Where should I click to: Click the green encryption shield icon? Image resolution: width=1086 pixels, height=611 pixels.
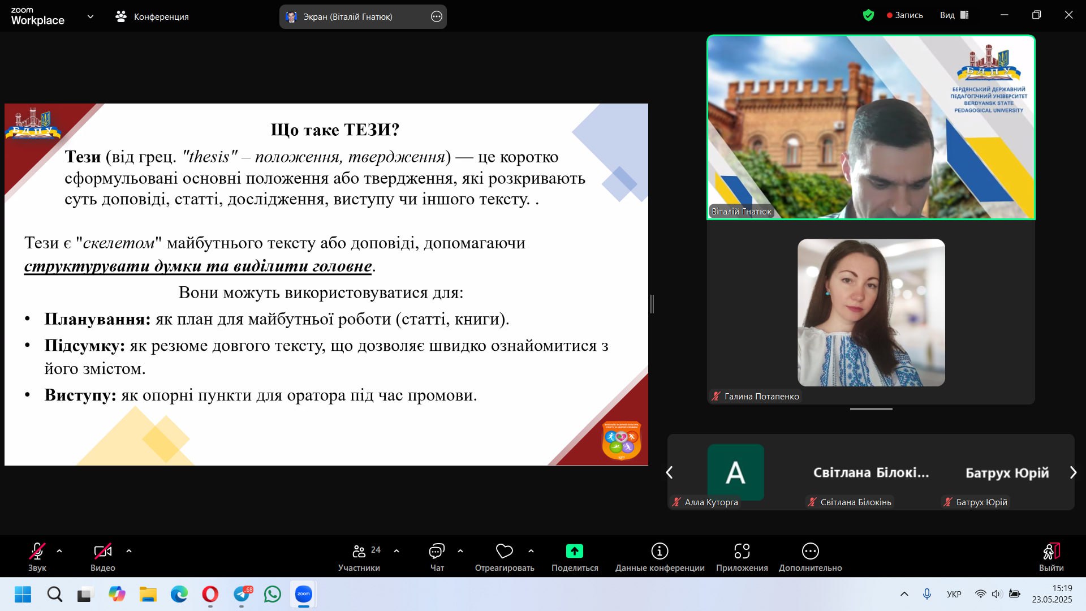[868, 15]
